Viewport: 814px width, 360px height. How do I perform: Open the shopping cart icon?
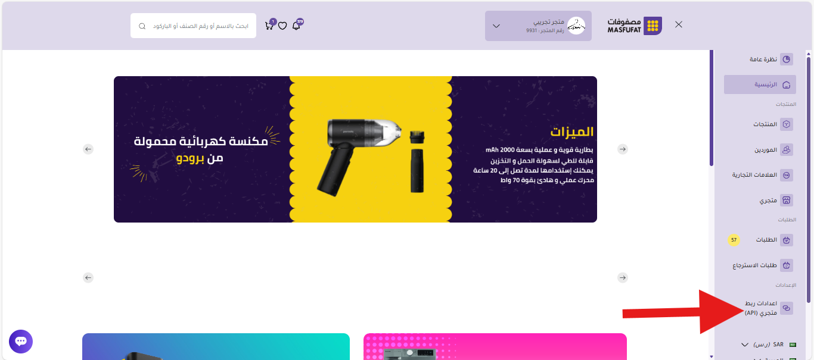point(269,26)
